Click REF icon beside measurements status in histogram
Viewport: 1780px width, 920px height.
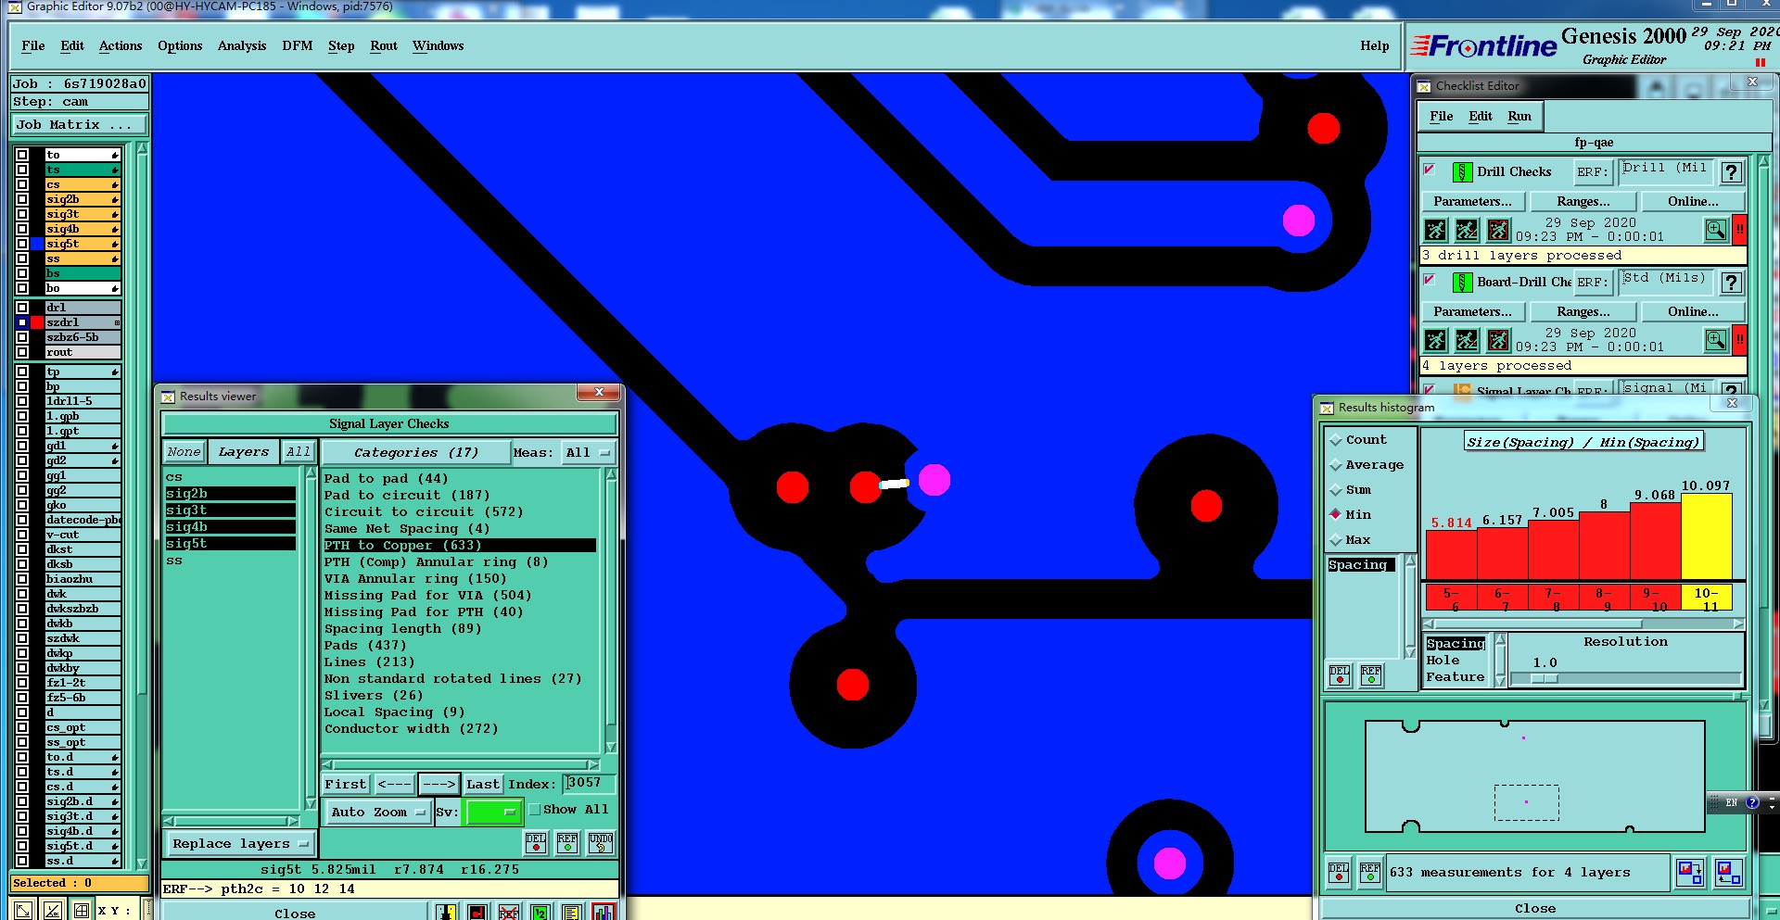click(1370, 873)
